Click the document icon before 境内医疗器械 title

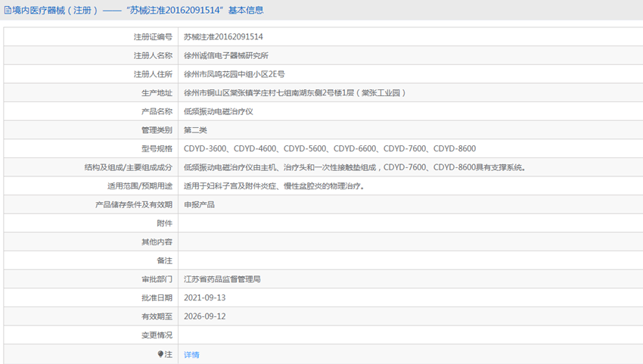tap(8, 11)
